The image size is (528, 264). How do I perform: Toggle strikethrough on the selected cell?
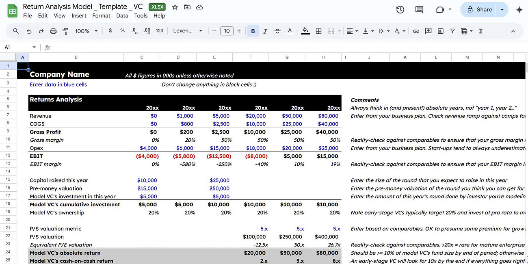coord(277,30)
